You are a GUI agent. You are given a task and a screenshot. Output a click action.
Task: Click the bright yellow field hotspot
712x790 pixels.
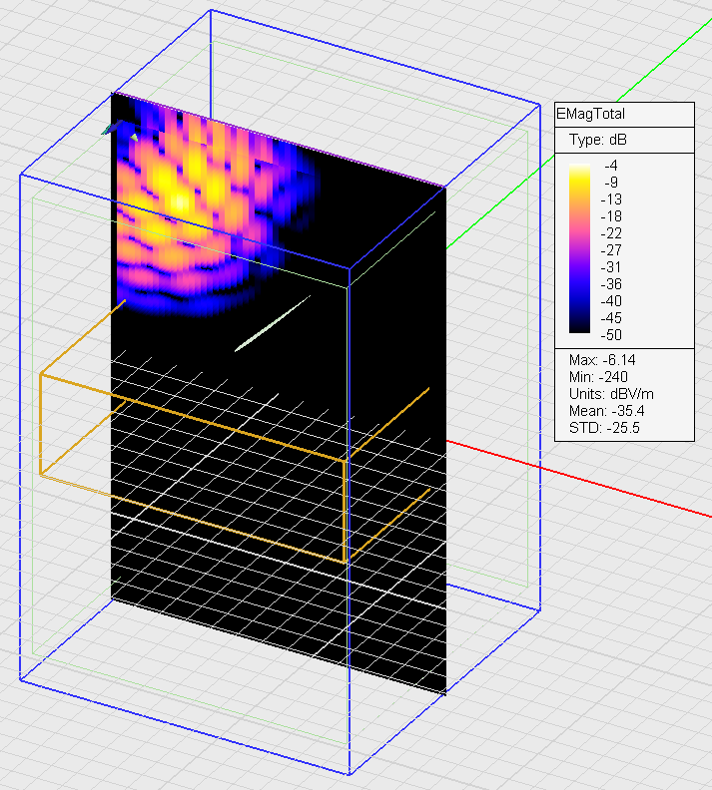[x=180, y=199]
